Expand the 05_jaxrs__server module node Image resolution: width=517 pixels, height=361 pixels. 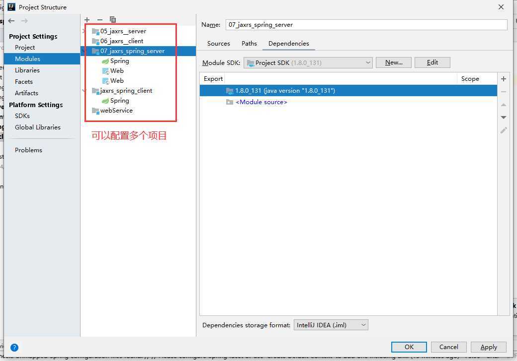click(84, 31)
